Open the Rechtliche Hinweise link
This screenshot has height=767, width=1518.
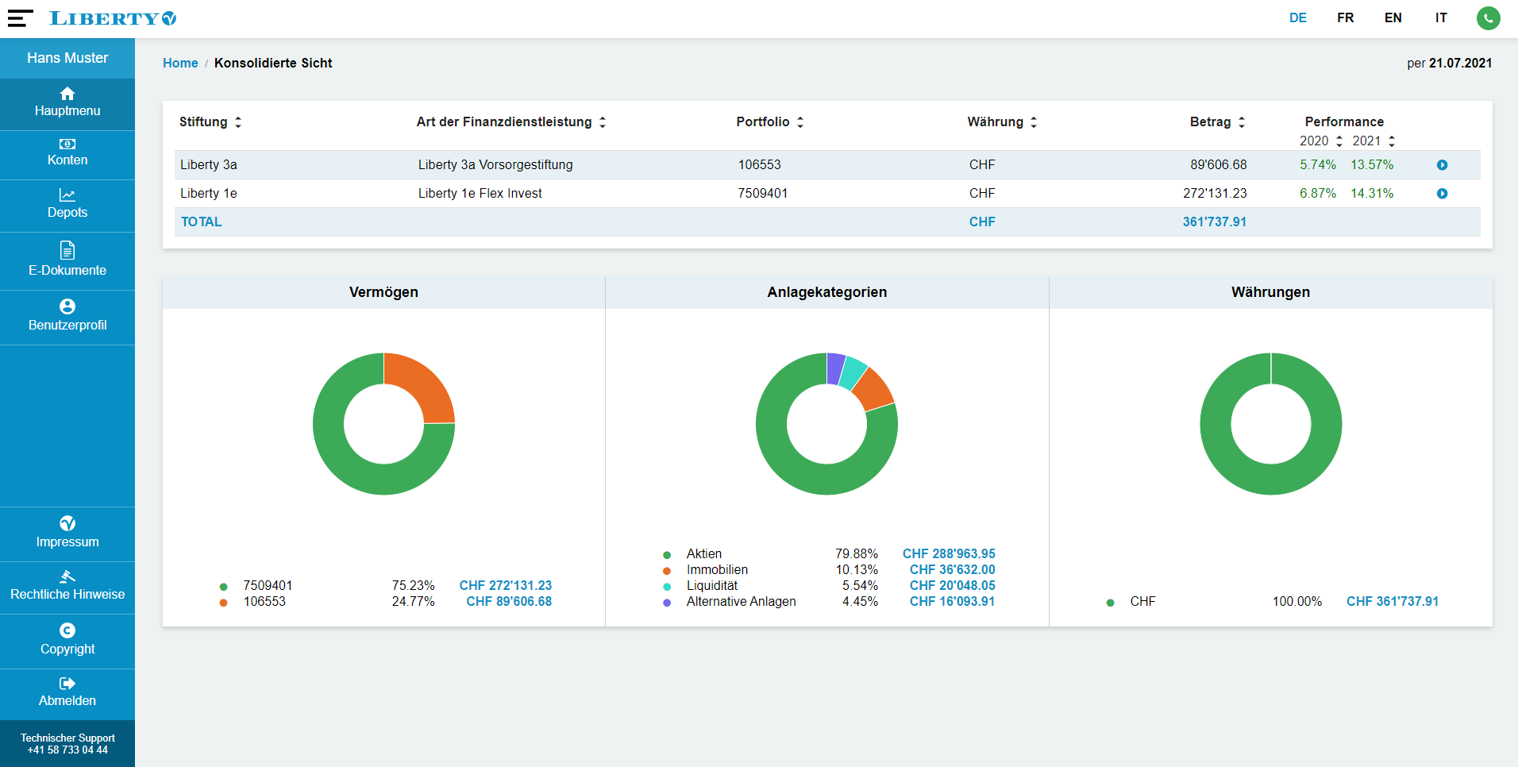(x=67, y=588)
